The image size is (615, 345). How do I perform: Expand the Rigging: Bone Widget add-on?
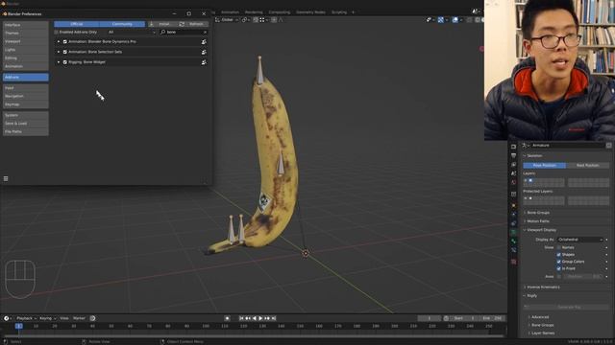pyautogui.click(x=59, y=61)
